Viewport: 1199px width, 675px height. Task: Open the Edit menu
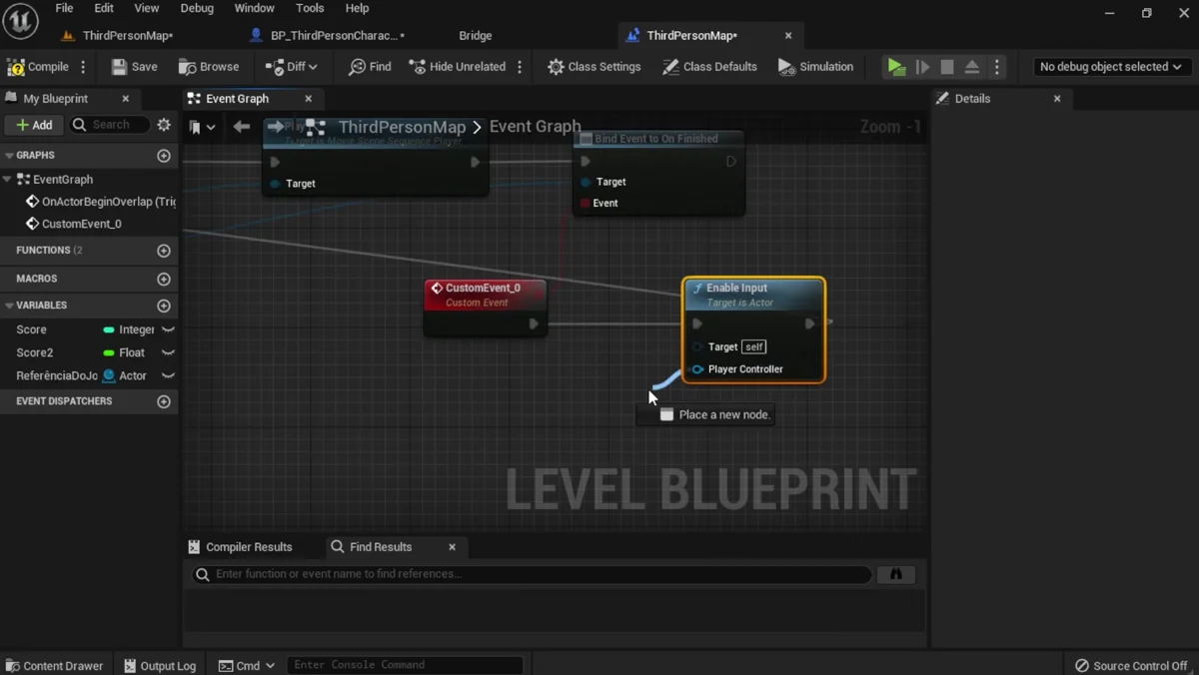pos(104,8)
